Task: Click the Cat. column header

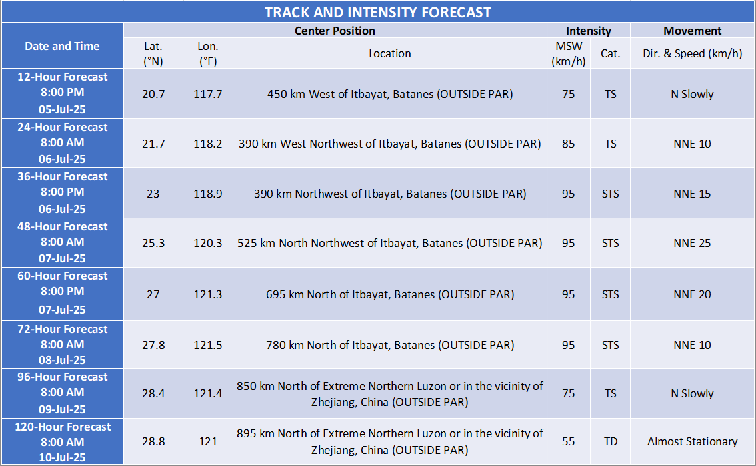Action: click(x=611, y=53)
